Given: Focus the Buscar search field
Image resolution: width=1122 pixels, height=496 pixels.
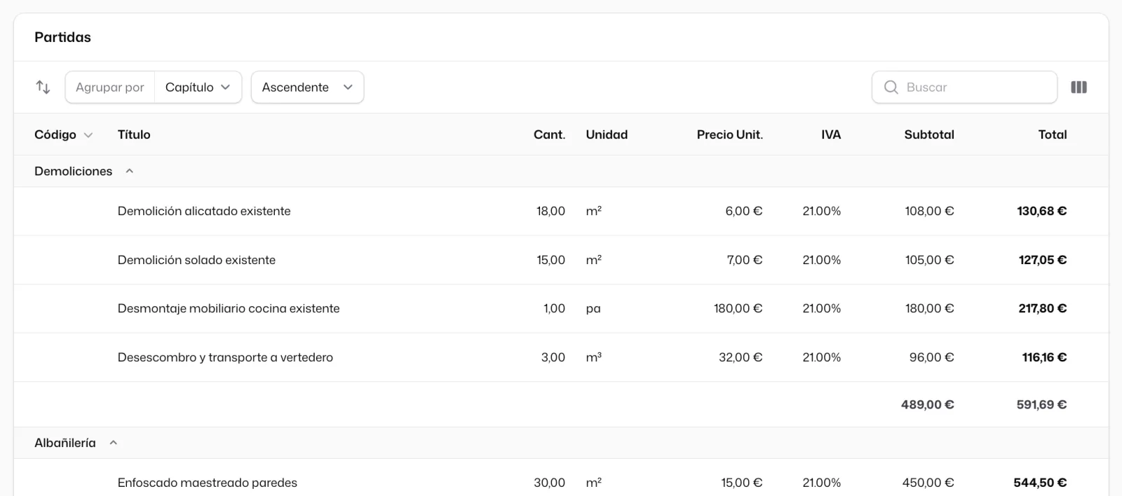Looking at the screenshot, I should tap(964, 88).
